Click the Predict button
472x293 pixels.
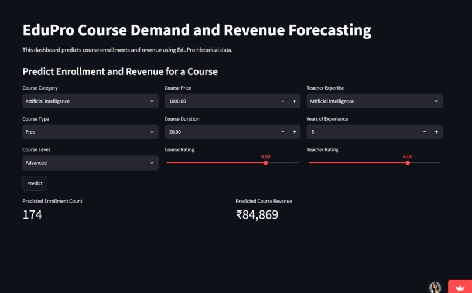pos(35,183)
